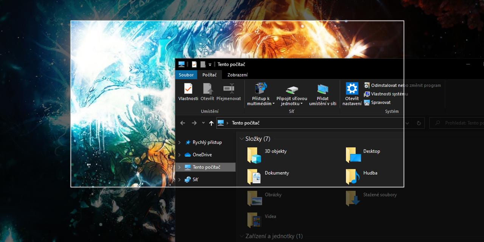
Task: Refresh the current folder view
Action: (419, 123)
